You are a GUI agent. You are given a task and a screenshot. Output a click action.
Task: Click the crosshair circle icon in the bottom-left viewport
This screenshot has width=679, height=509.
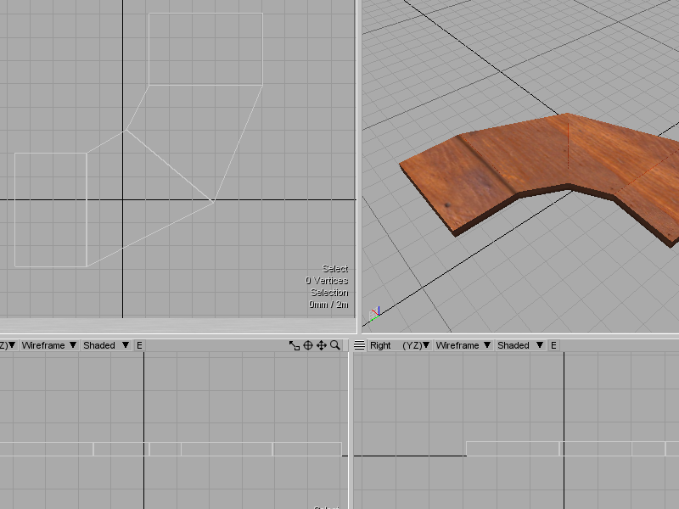click(x=308, y=345)
